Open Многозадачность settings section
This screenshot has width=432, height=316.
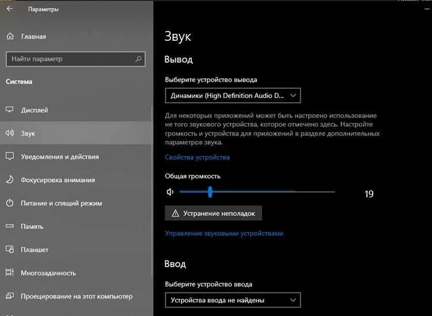(76, 273)
